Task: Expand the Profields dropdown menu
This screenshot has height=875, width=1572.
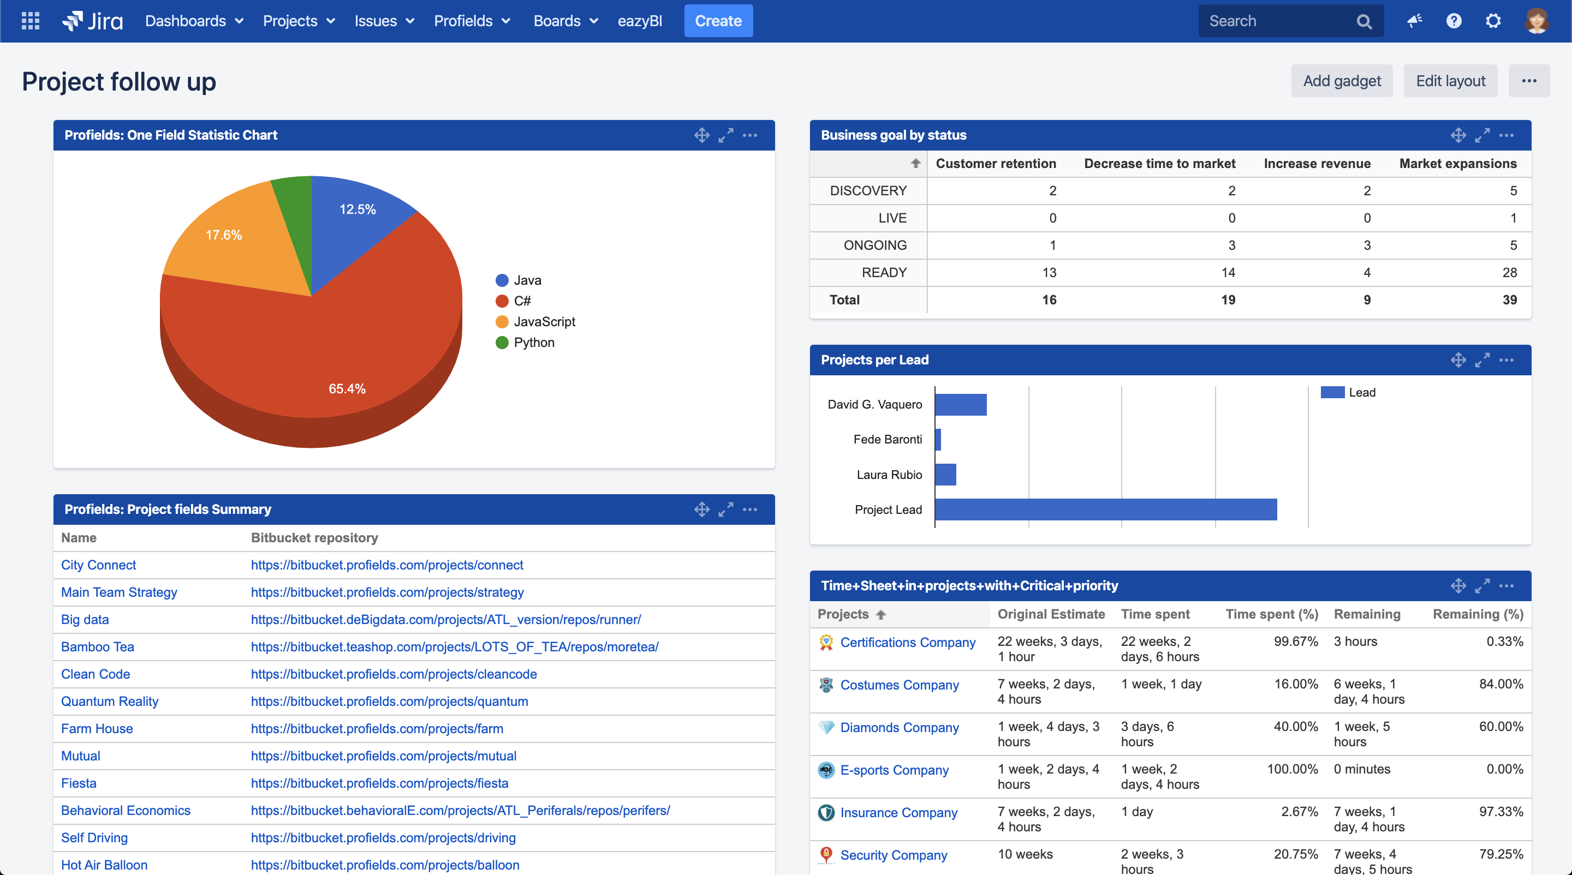Action: [x=472, y=21]
